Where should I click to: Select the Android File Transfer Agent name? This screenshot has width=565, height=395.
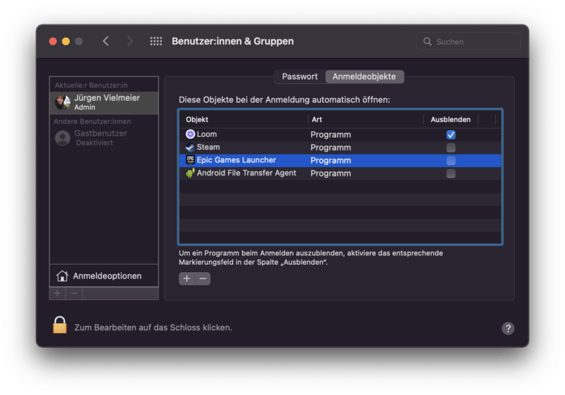click(246, 173)
